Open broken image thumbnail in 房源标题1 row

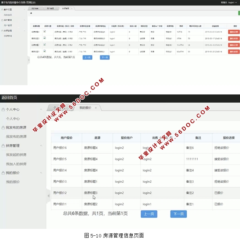tap(45, 51)
